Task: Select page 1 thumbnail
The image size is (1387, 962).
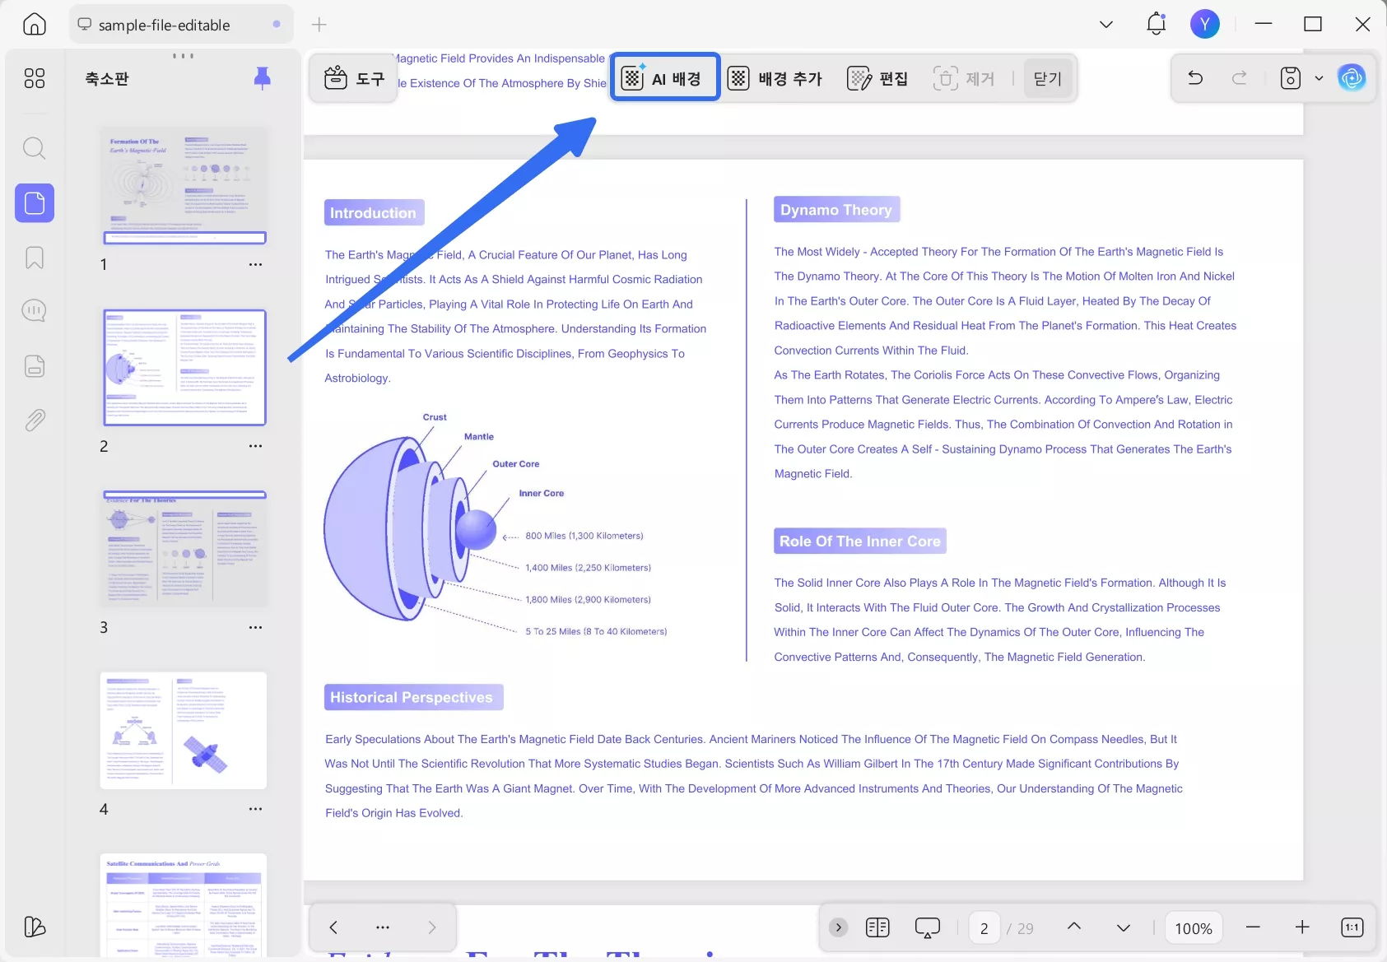Action: (x=184, y=186)
